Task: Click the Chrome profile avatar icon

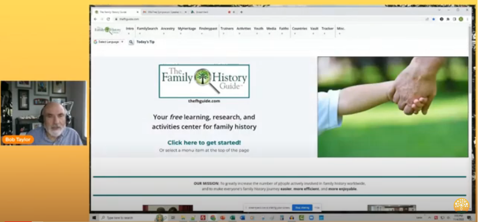Action: coord(461,19)
